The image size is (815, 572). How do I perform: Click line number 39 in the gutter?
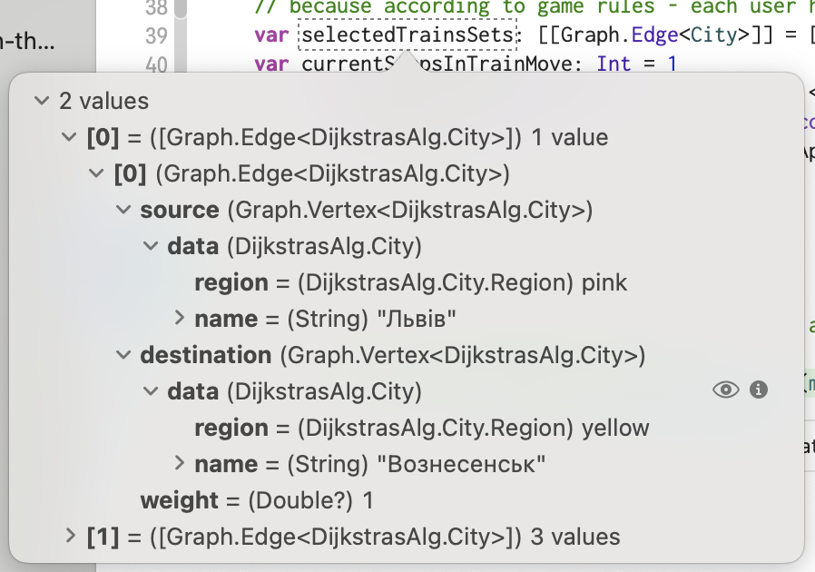156,36
